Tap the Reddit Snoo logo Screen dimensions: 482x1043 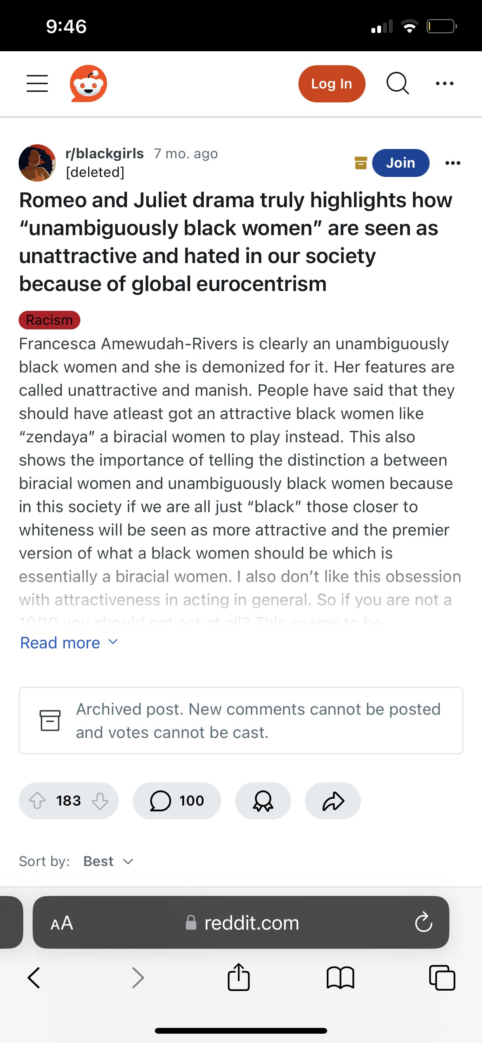point(88,83)
